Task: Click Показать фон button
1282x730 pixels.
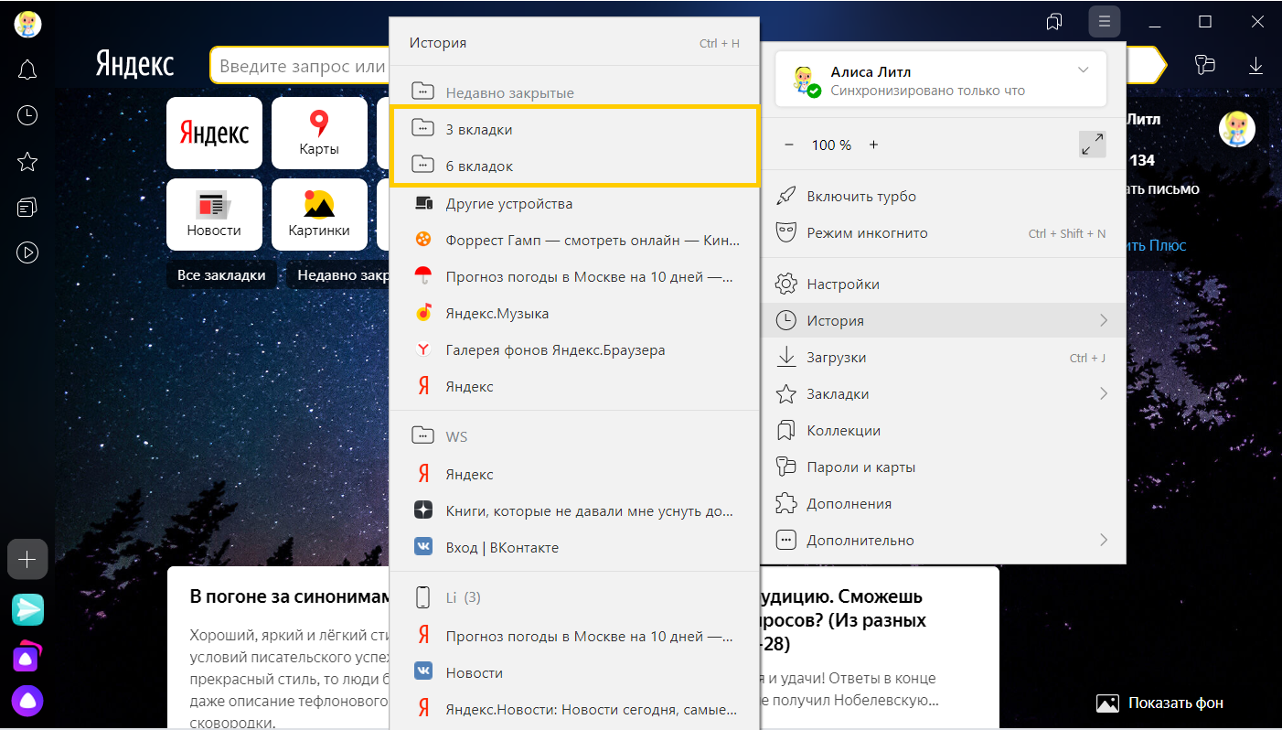Action: pos(1160,703)
